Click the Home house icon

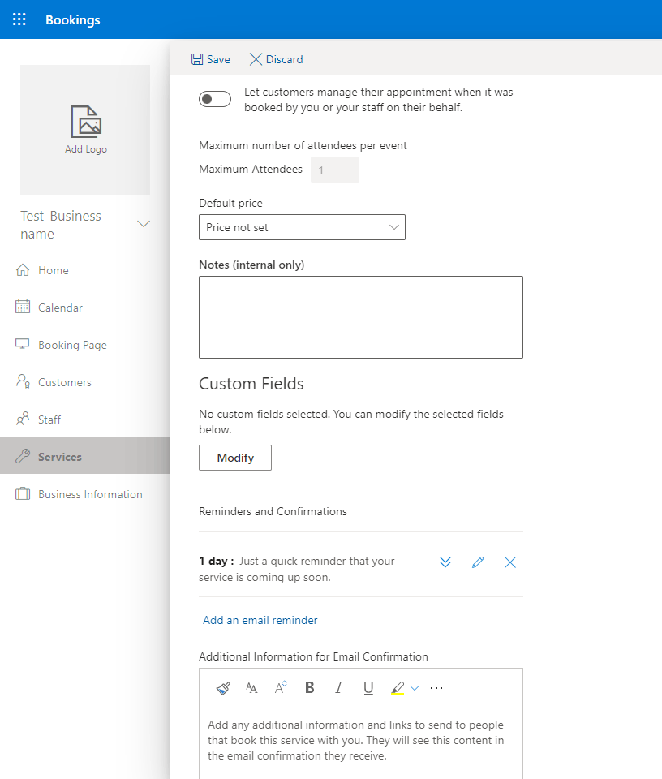(23, 269)
